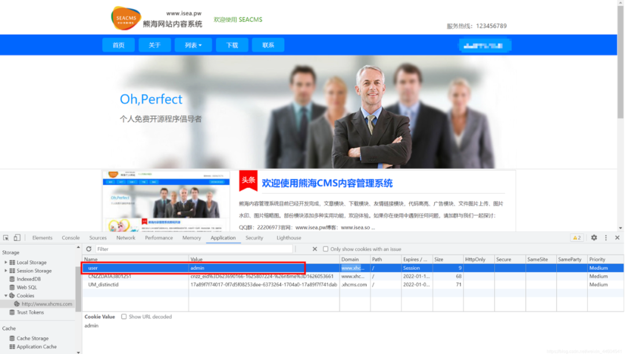Switch to the Performance tab
The width and height of the screenshot is (625, 354).
159,238
